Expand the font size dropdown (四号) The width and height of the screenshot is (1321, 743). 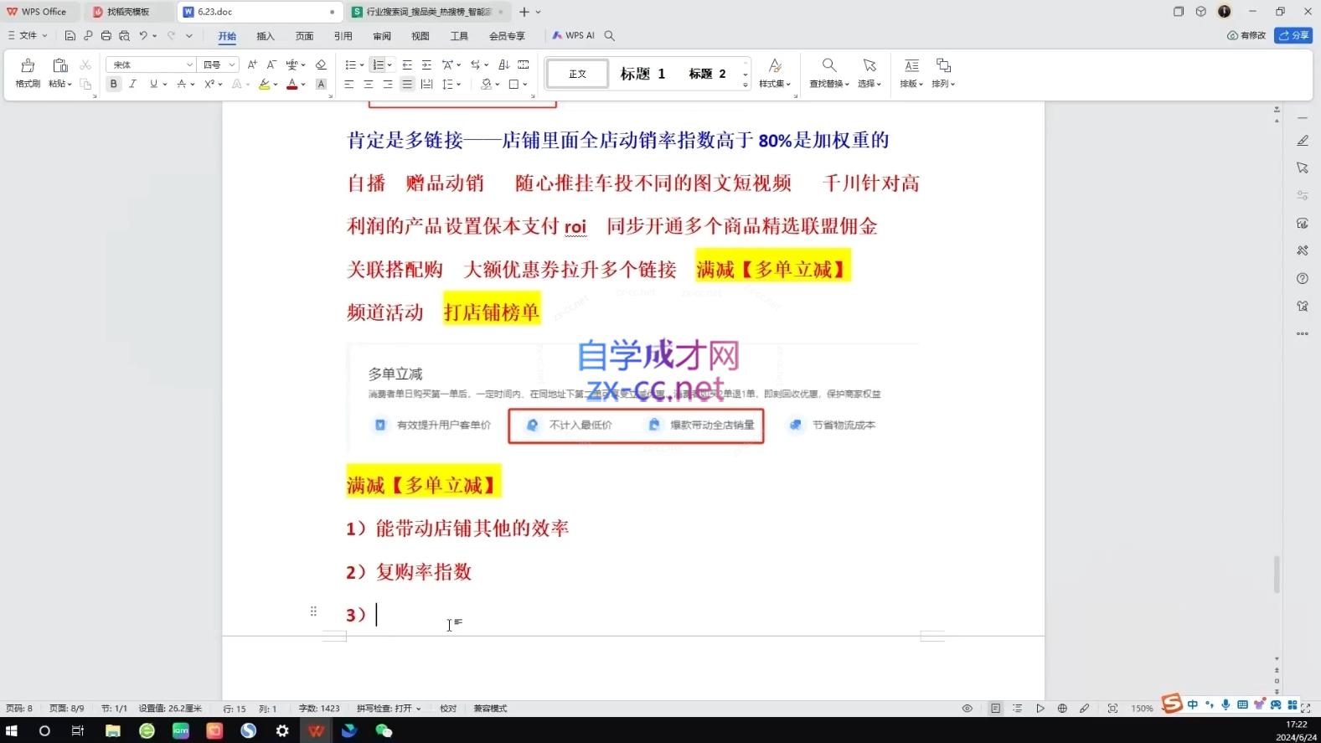pyautogui.click(x=231, y=64)
